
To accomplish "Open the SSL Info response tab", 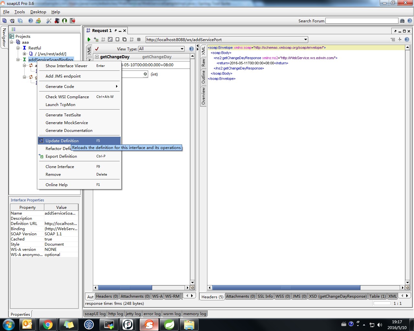I will click(x=265, y=296).
